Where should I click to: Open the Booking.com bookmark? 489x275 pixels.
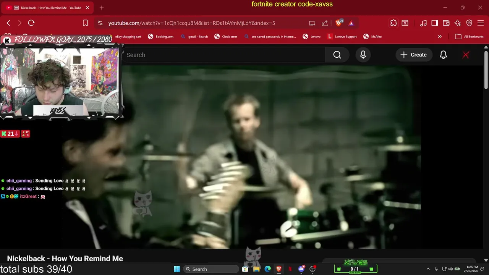[x=160, y=37]
